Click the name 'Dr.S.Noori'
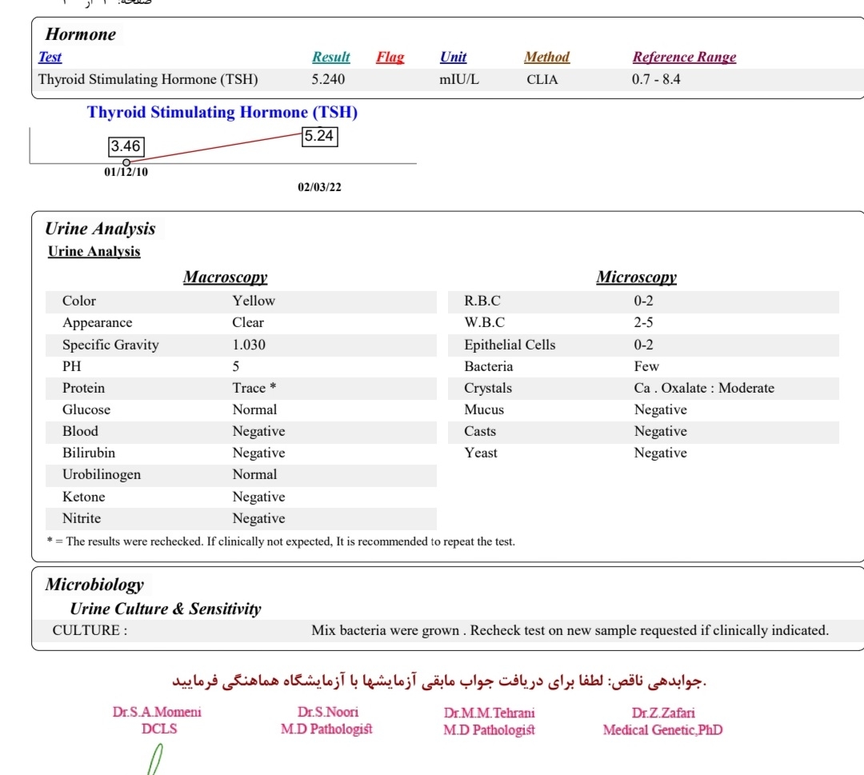The width and height of the screenshot is (864, 775). (x=328, y=712)
